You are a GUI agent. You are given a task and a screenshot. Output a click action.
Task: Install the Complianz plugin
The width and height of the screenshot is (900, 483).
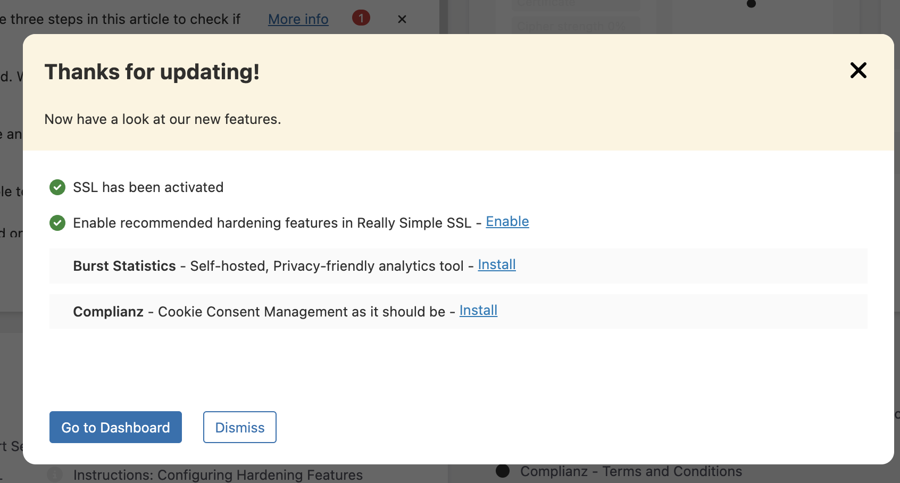click(x=478, y=310)
